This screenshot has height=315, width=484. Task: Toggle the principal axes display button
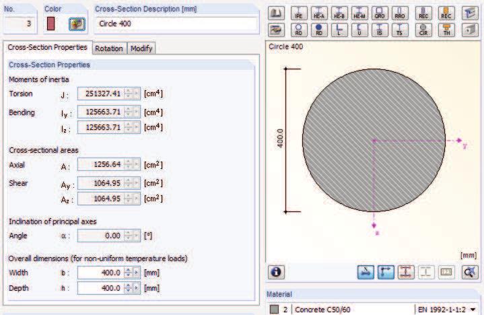386,272
